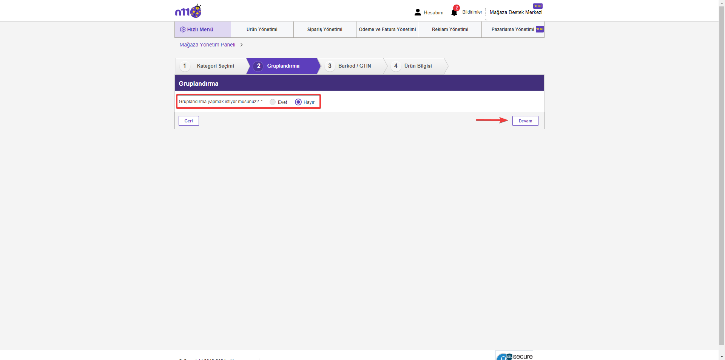
Task: Click the n11 ladybug logo
Action: coord(188,11)
